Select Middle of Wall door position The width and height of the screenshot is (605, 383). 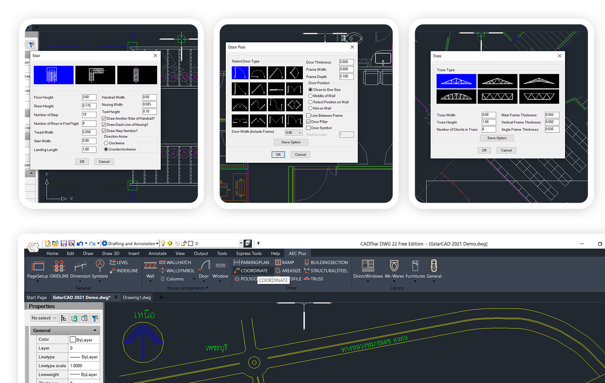[311, 96]
